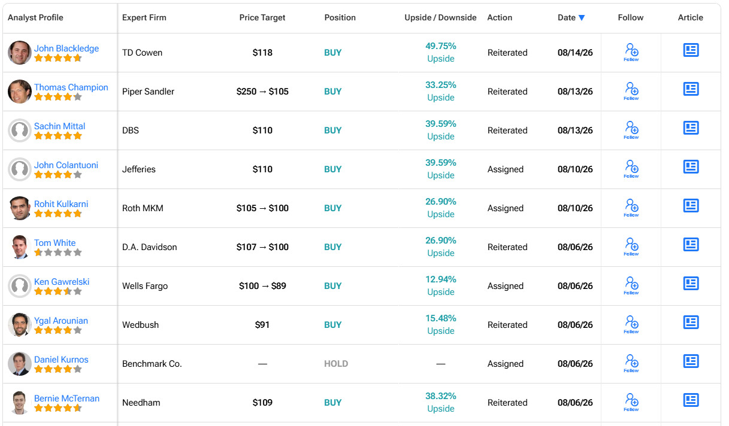The height and width of the screenshot is (426, 729).
Task: Open the Wedbush article icon
Action: click(x=691, y=322)
